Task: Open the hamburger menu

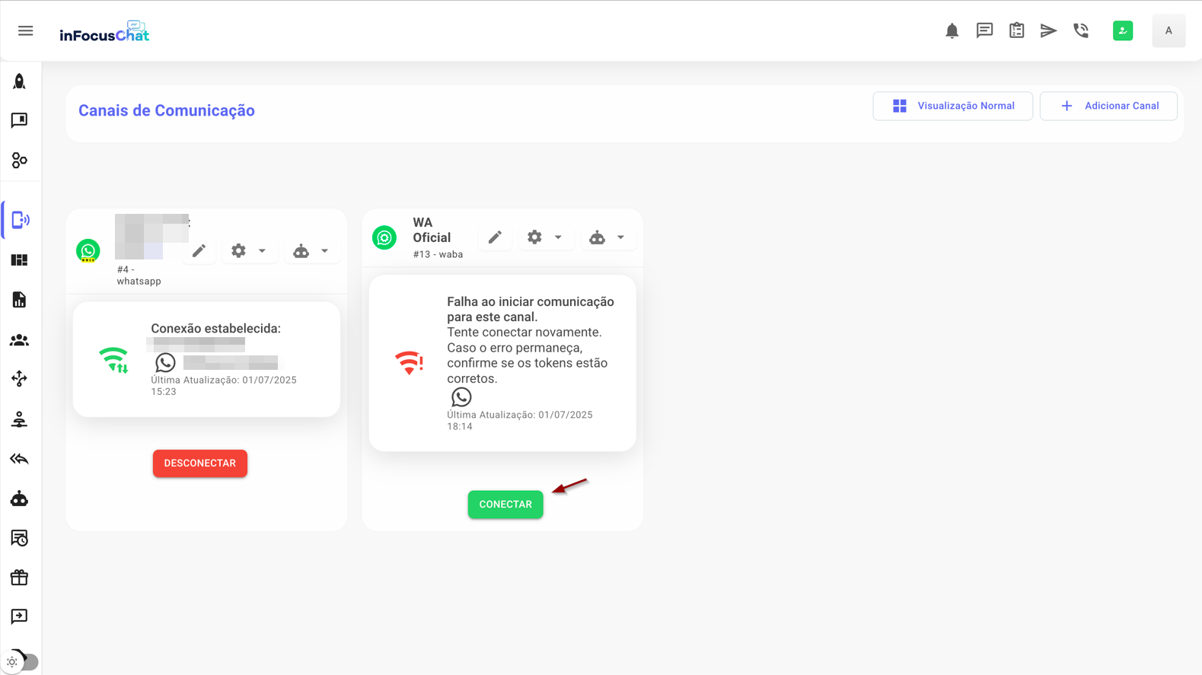Action: click(25, 30)
